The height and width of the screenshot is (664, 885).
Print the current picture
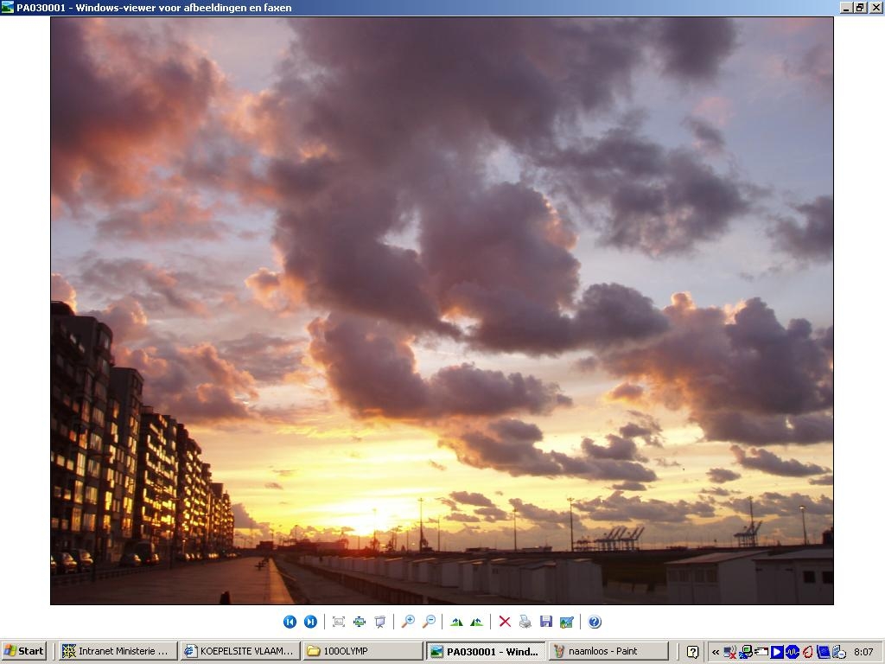525,622
